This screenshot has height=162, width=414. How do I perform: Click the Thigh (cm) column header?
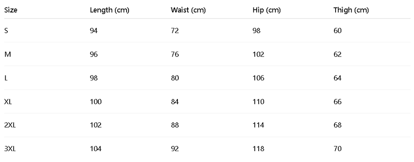(x=351, y=10)
